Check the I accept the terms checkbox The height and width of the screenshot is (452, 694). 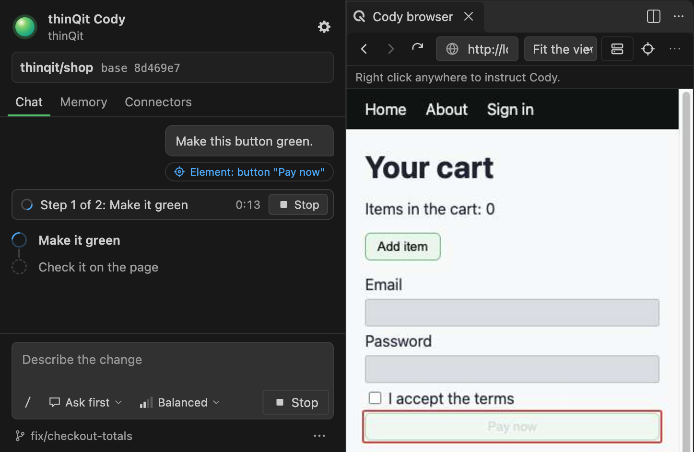click(x=375, y=398)
